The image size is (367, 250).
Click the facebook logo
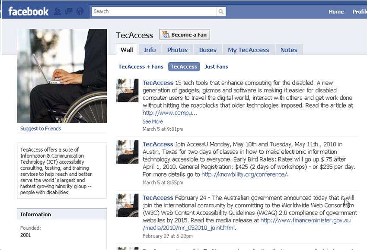click(29, 12)
